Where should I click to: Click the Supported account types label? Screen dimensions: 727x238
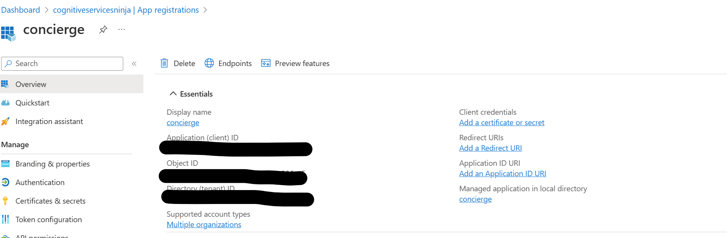[208, 214]
